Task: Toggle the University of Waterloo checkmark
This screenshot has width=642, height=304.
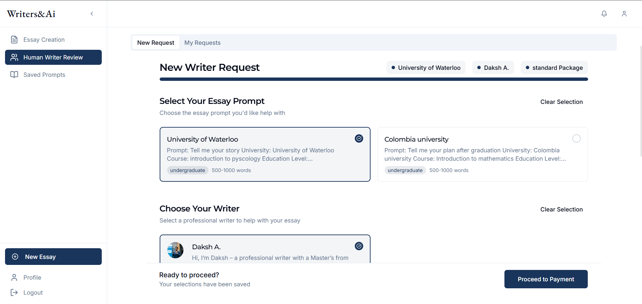Action: tap(359, 138)
